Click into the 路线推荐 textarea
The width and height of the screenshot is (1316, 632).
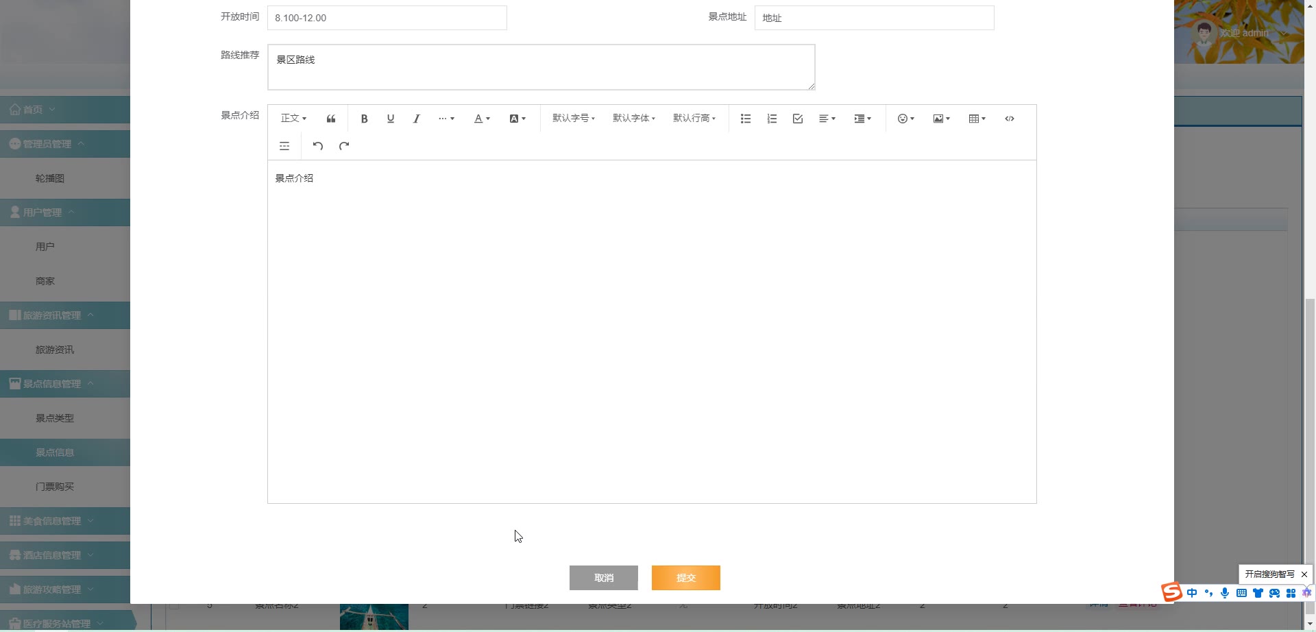541,67
